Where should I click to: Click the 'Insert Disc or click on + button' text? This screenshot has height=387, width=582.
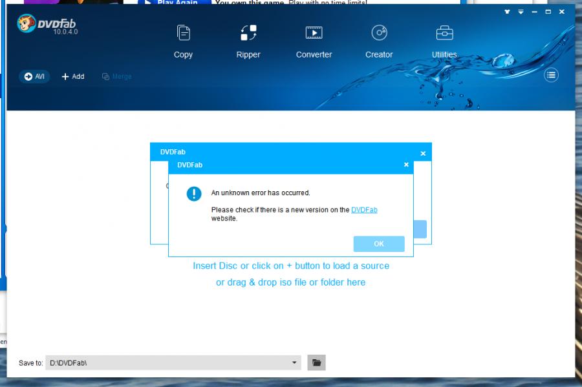coord(291,266)
